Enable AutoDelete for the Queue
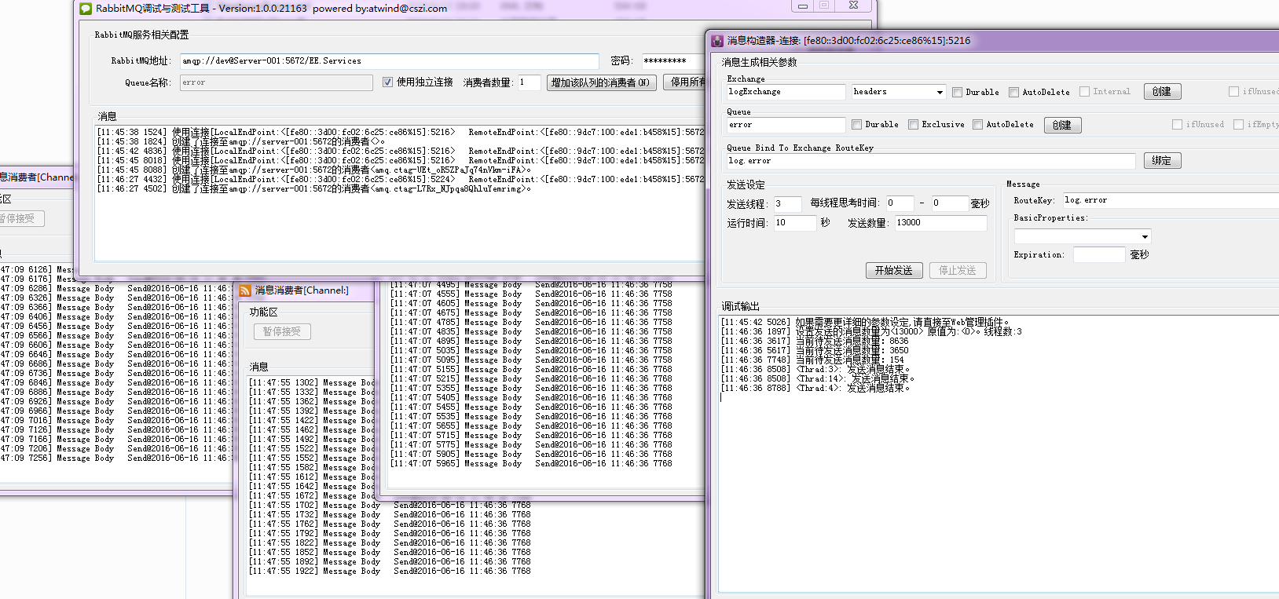This screenshot has height=599, width=1279. click(x=977, y=125)
